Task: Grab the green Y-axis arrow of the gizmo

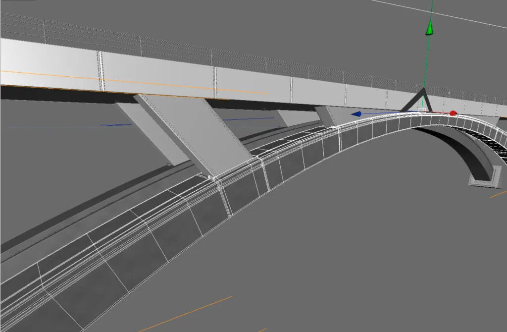Action: [429, 28]
